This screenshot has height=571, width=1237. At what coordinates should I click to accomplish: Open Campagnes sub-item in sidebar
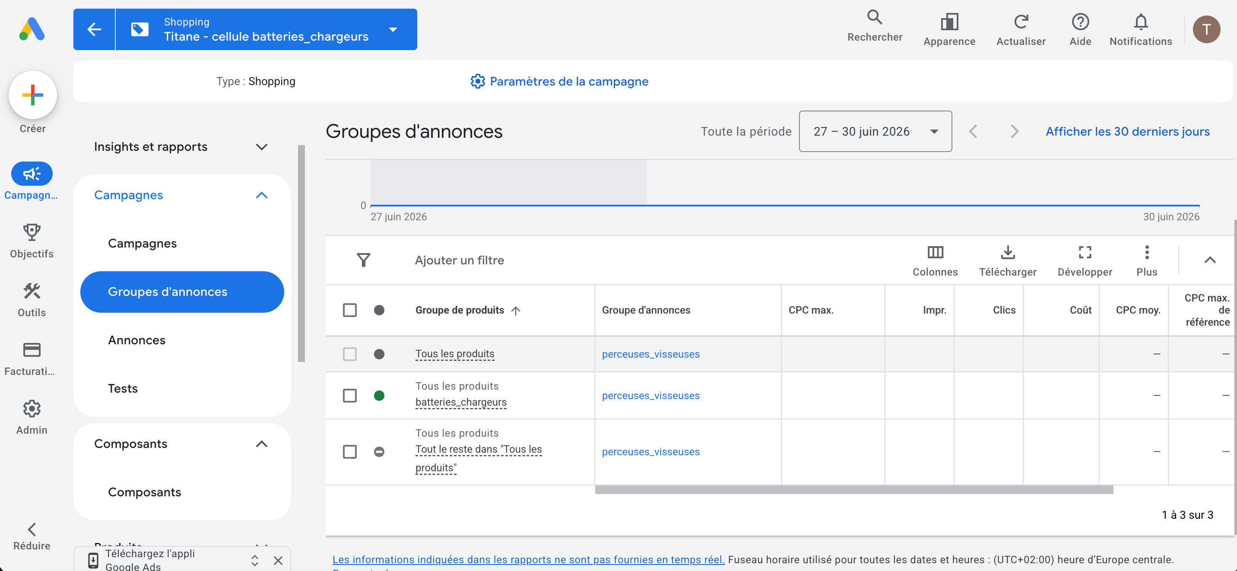pyautogui.click(x=142, y=244)
